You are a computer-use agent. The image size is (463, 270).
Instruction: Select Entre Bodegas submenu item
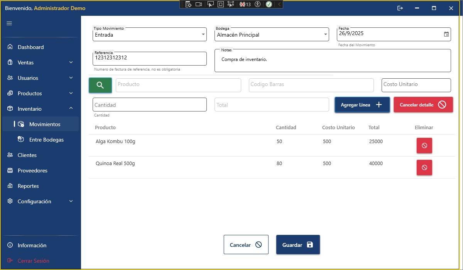[46, 140]
